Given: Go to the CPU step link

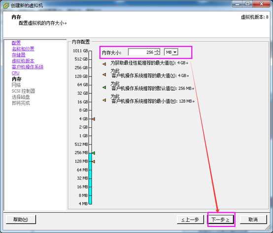Looking at the screenshot, I should point(15,73).
